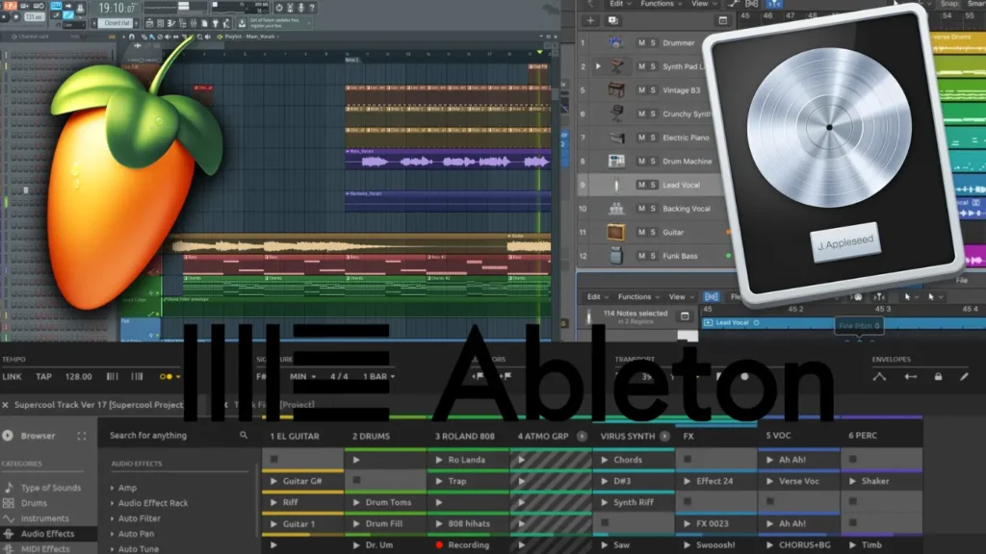Solo the Backing Vocal track

[x=653, y=208]
